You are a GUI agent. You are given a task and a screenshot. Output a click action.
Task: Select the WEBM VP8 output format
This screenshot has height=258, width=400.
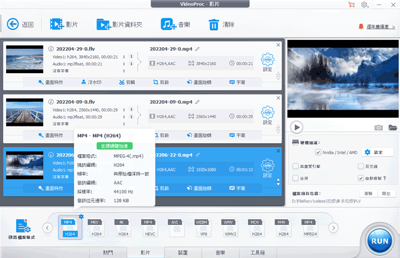pyautogui.click(x=203, y=227)
